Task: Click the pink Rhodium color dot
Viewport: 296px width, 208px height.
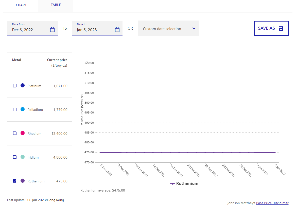Action: [x=23, y=133]
